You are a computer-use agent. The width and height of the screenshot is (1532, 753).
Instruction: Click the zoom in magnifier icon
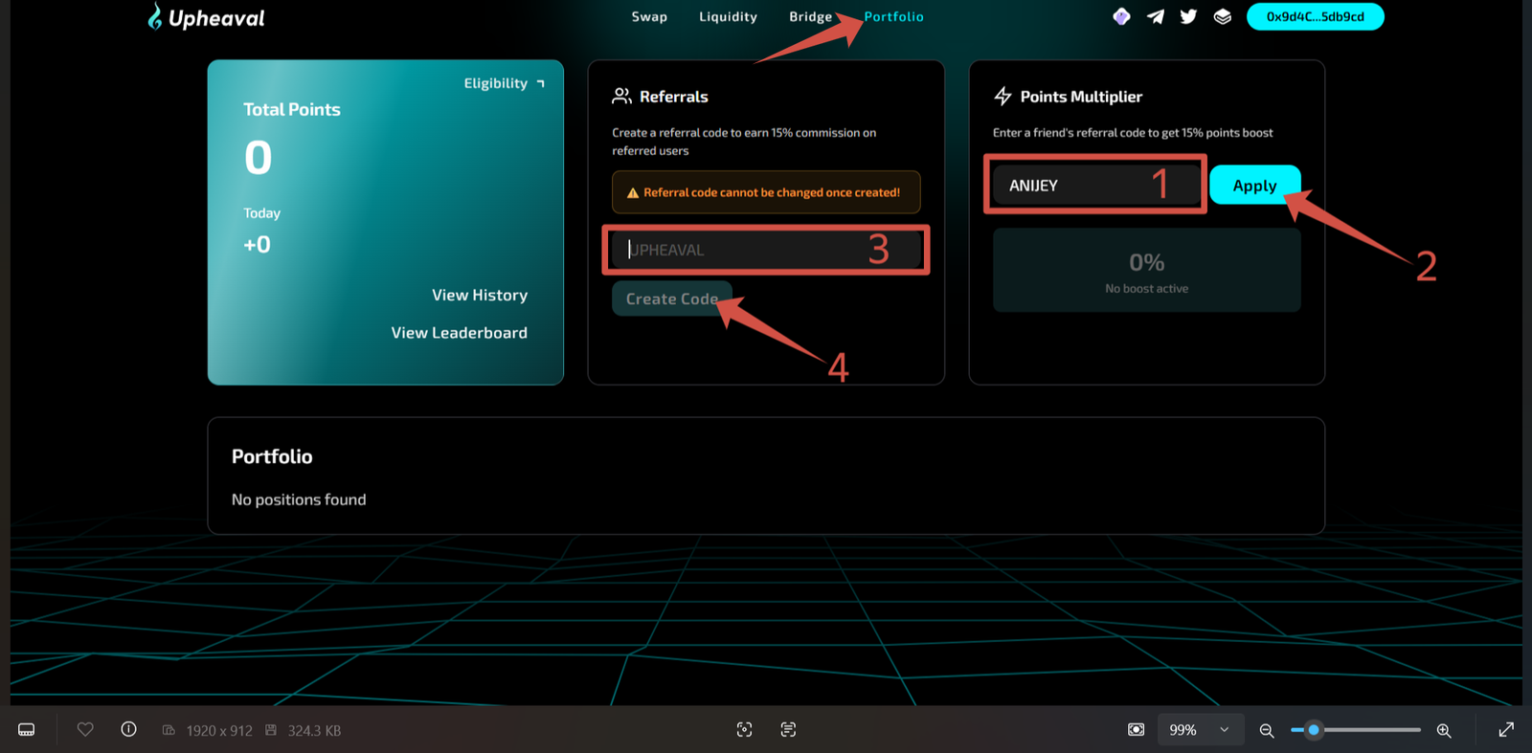coord(1444,730)
